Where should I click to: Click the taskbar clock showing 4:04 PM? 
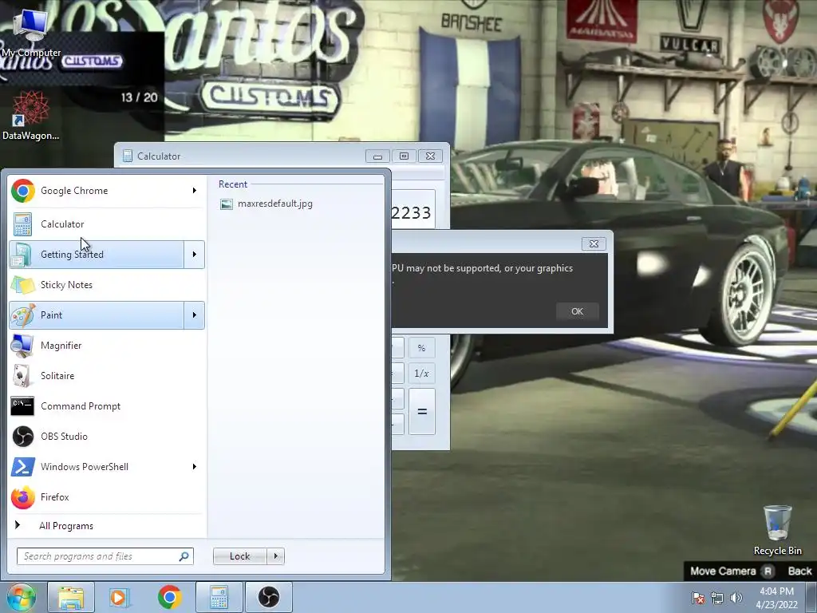[x=776, y=598]
